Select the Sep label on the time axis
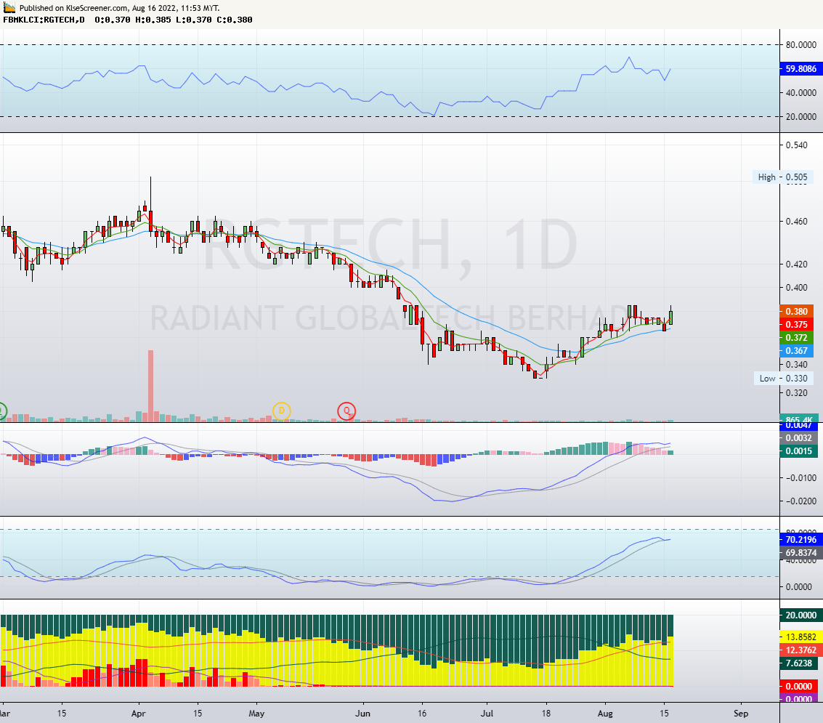Viewport: 823px width, 723px height. (740, 714)
